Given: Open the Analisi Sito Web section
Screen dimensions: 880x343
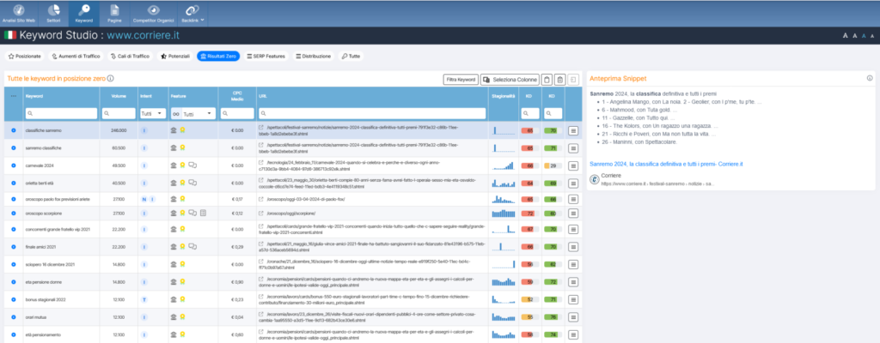Looking at the screenshot, I should click(x=19, y=14).
